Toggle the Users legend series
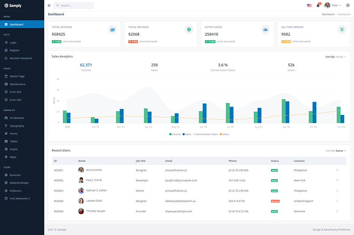Screen dimensions: 354x235 click(224, 135)
